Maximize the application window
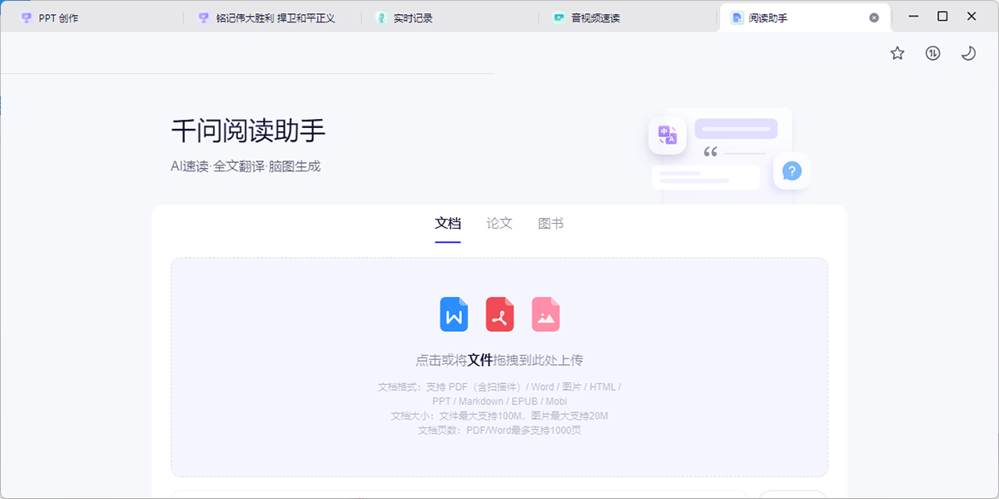Image resolution: width=999 pixels, height=499 pixels. coord(942,16)
